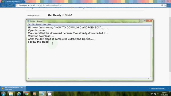Open the network tray icon

[155, 94]
